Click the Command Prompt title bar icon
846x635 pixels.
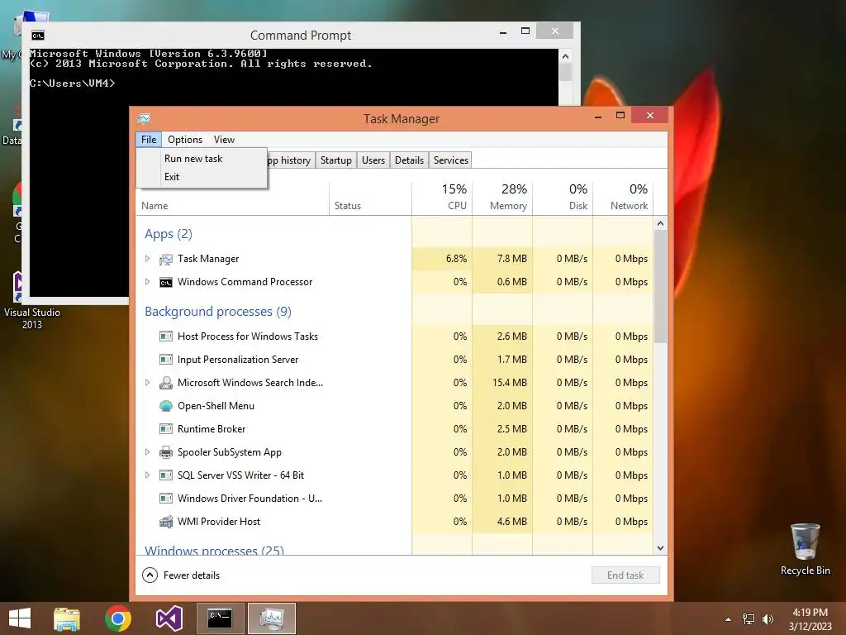(38, 36)
